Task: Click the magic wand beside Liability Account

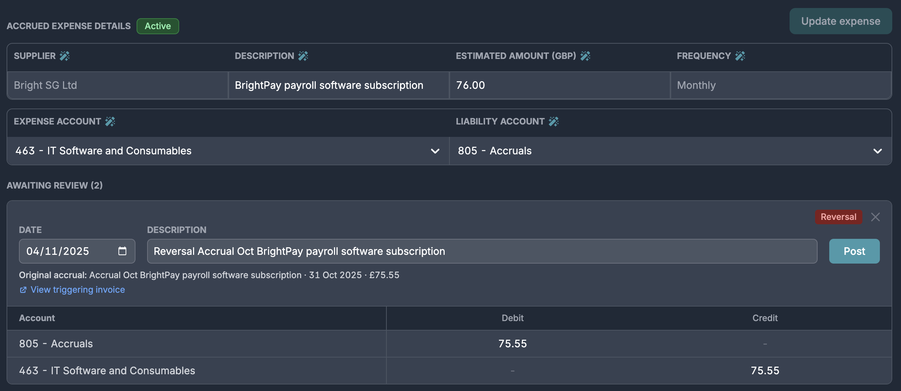Action: (554, 121)
